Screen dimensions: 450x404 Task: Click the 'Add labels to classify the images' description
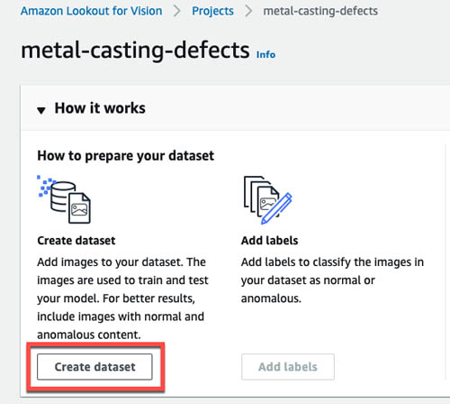(332, 280)
